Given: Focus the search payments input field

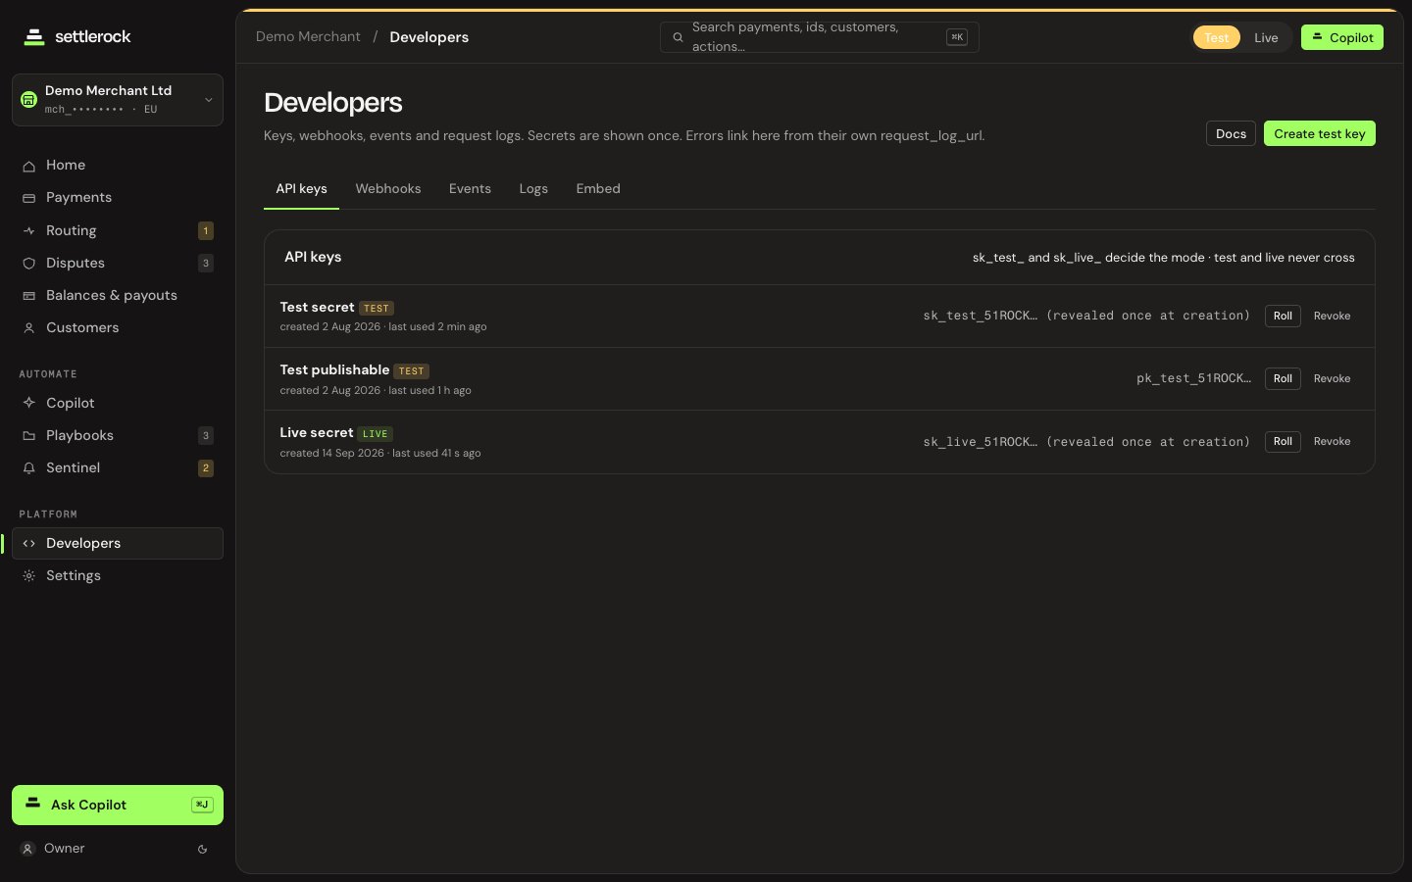Looking at the screenshot, I should point(820,37).
